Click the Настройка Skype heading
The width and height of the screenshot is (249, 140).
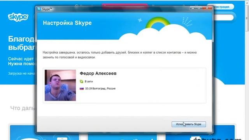point(67,23)
